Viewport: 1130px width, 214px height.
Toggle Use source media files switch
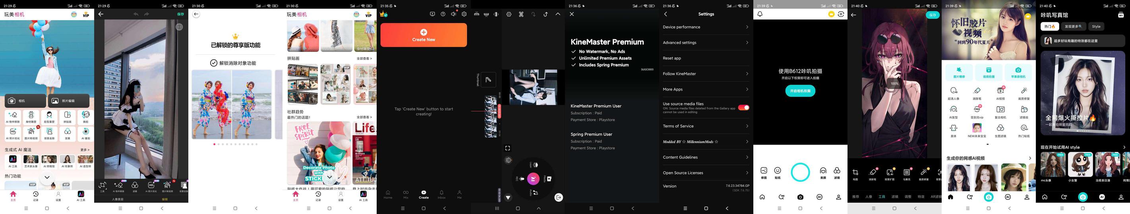743,108
